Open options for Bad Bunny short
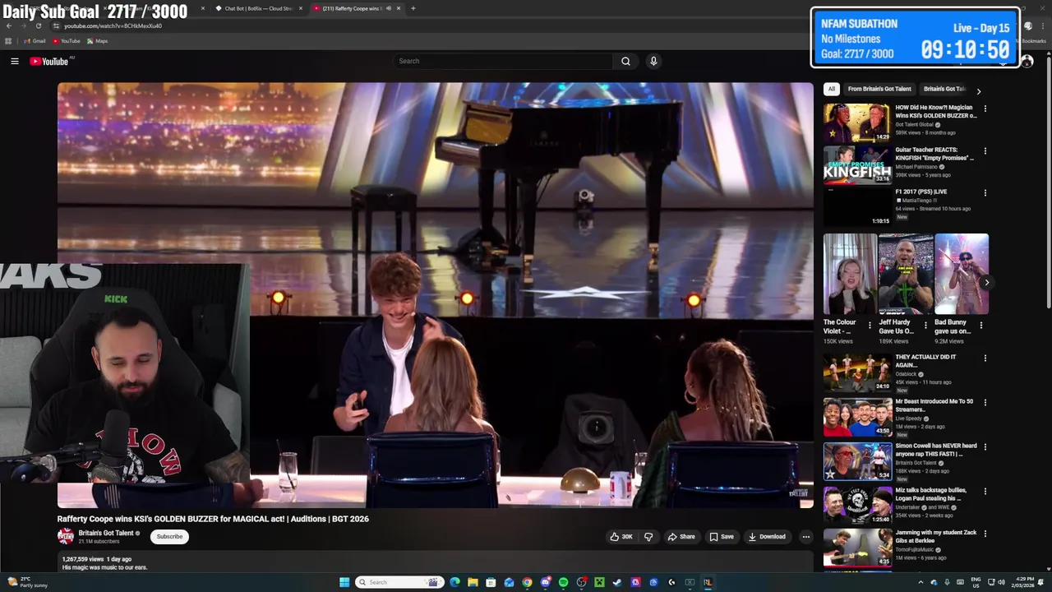 coord(980,325)
